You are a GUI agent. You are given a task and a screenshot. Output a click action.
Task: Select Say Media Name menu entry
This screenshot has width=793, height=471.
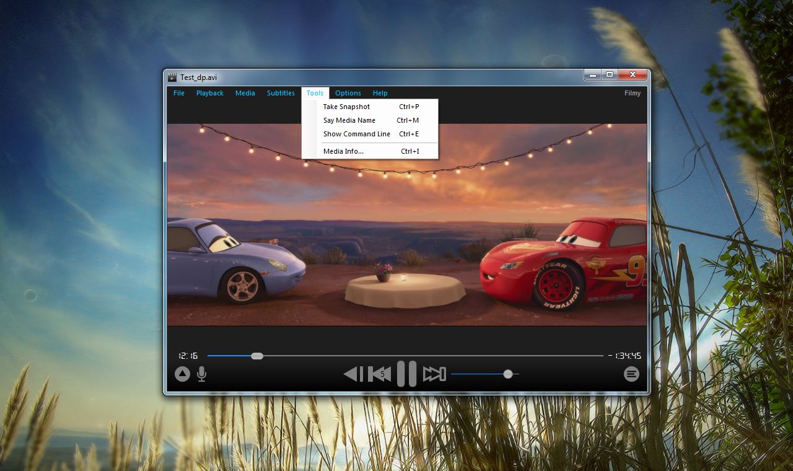370,120
